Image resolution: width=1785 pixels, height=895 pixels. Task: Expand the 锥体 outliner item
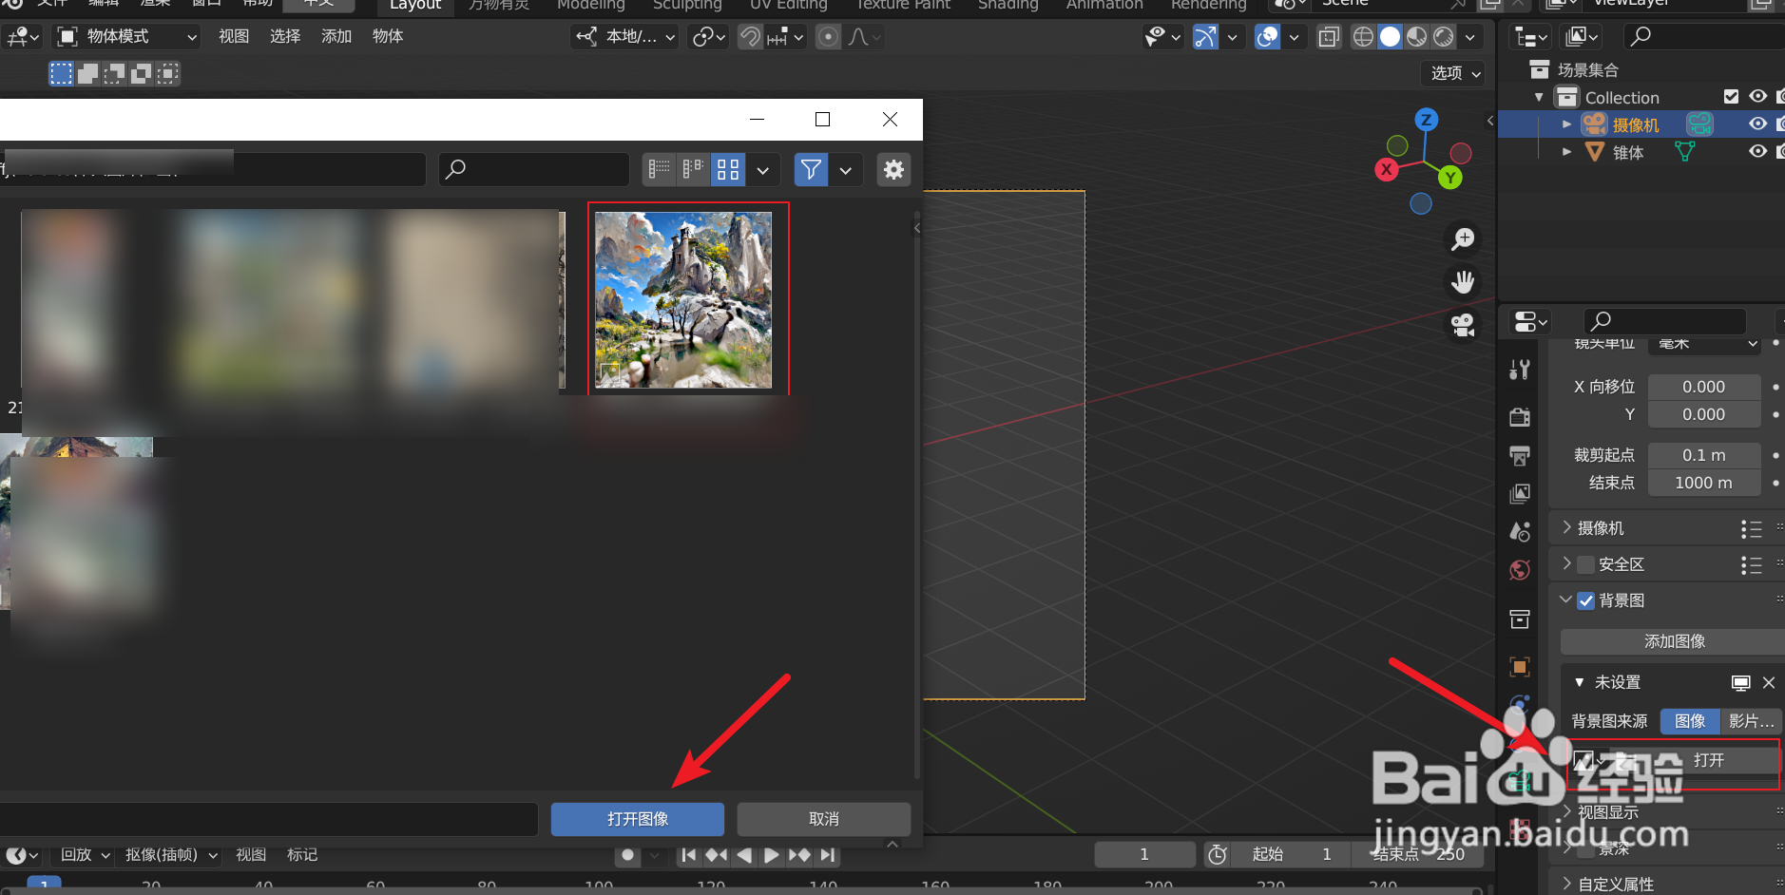[1566, 152]
